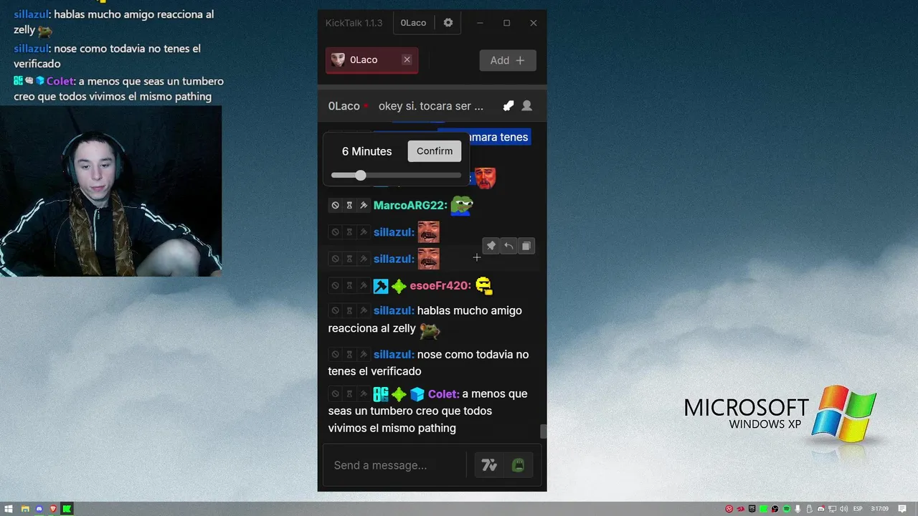Timeout esoeFr420 with hourglass icon
The image size is (918, 516).
(349, 286)
